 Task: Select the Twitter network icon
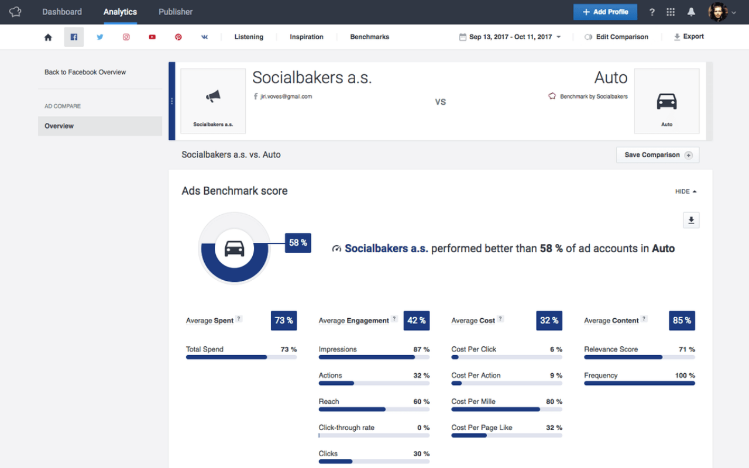(100, 37)
